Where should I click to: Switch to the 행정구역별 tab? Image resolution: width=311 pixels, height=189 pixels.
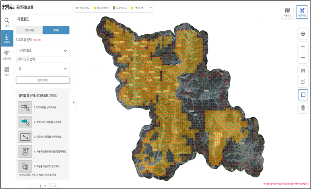pos(29,30)
